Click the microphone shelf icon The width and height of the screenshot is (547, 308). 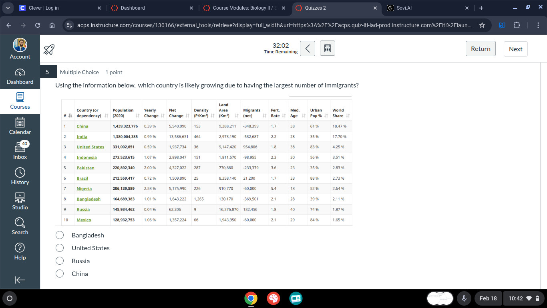tap(464, 298)
